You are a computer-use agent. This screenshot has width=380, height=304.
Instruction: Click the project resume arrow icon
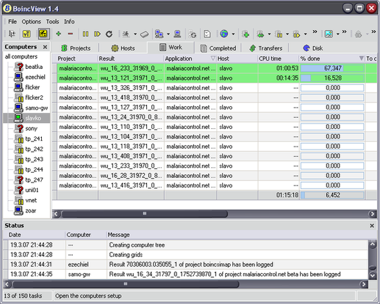point(297,34)
